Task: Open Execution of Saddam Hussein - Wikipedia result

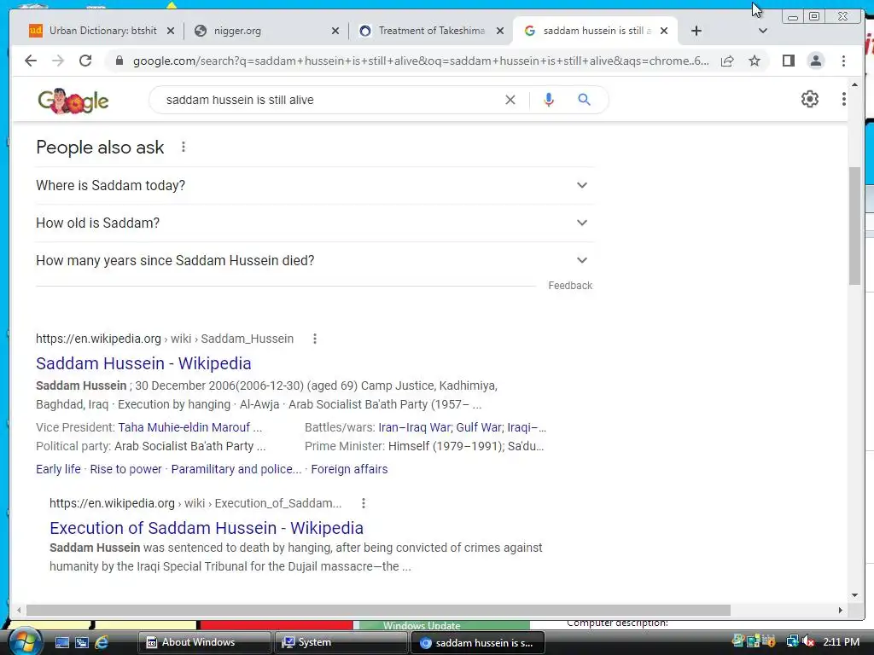Action: [207, 527]
